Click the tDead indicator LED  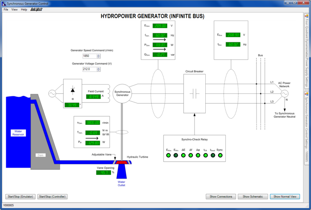(213, 156)
